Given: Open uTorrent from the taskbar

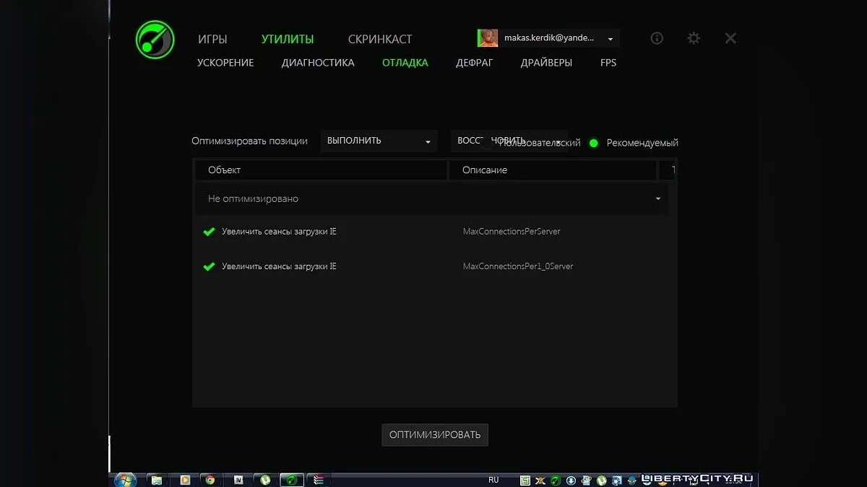Looking at the screenshot, I should pos(264,479).
